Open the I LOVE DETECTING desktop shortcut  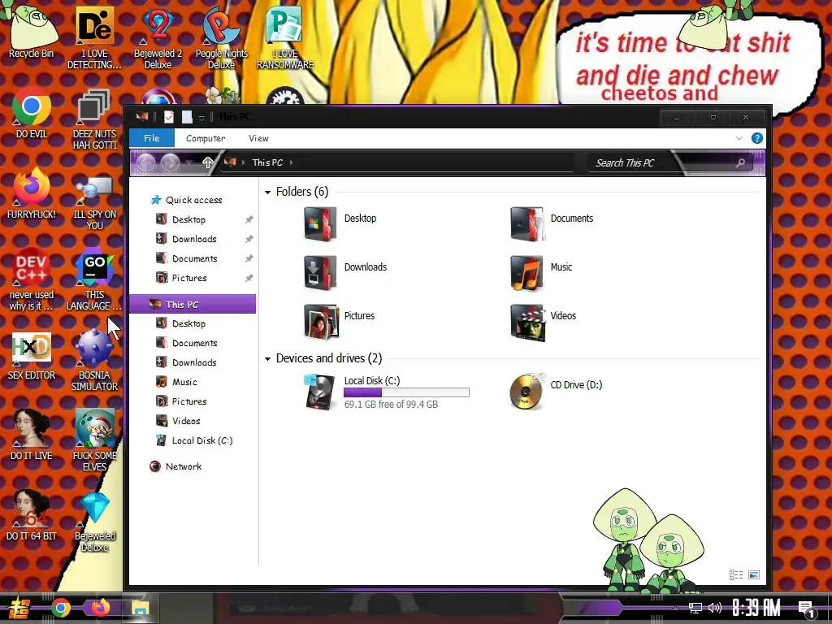94,37
